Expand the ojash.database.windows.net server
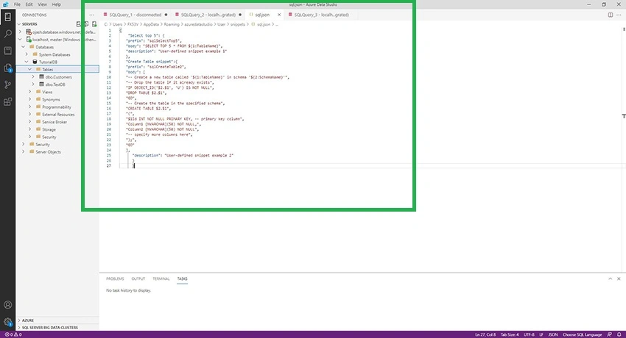The height and width of the screenshot is (338, 626). (x=20, y=32)
